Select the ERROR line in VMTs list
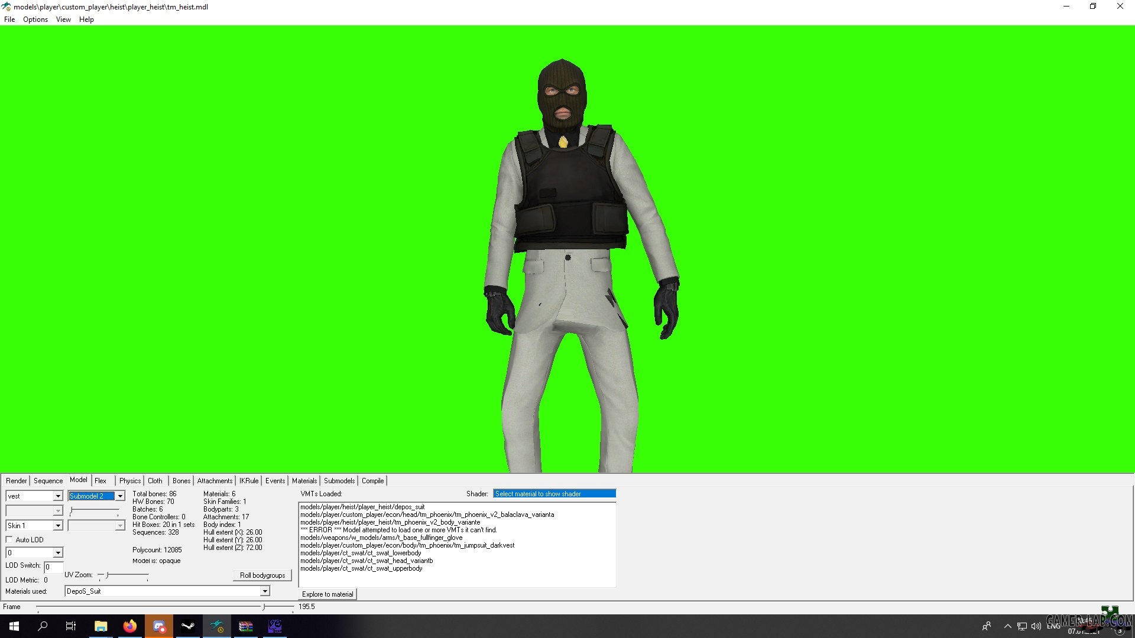This screenshot has width=1135, height=638. 398,530
